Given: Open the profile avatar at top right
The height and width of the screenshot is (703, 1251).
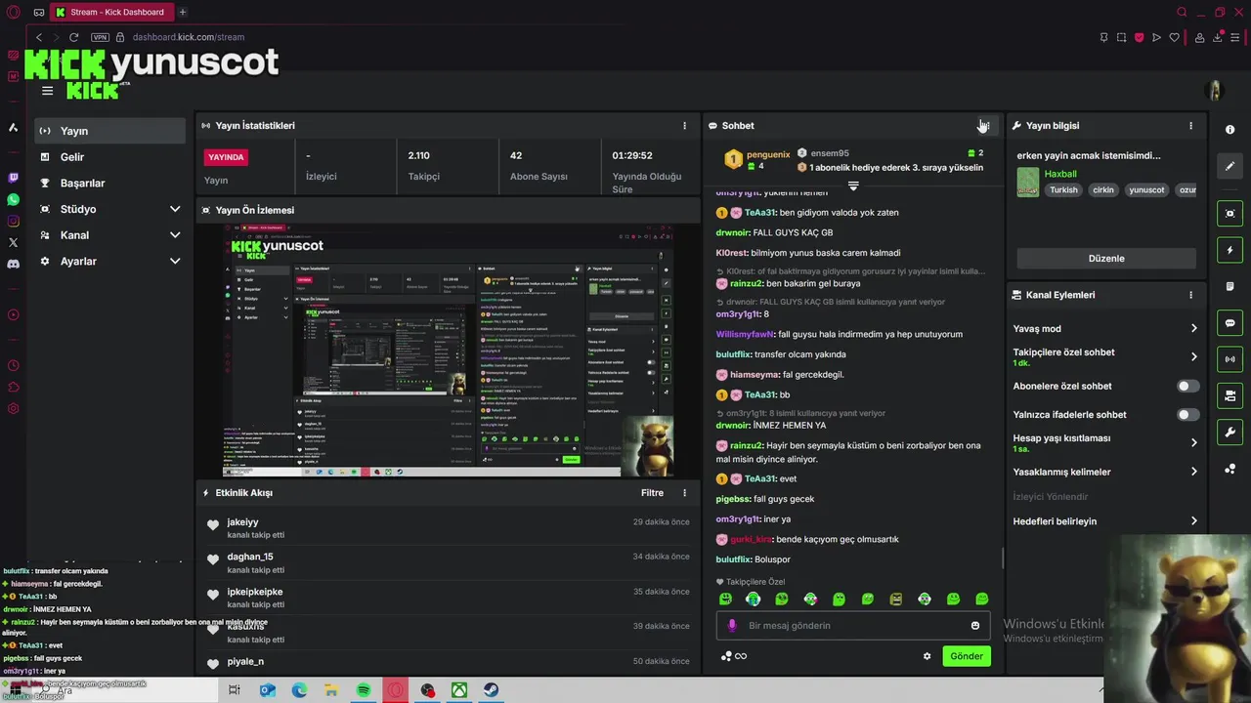Looking at the screenshot, I should tap(1215, 91).
